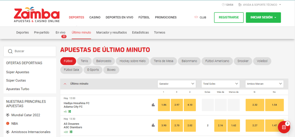Go to Deportes en Vivo menu

[x=120, y=17]
